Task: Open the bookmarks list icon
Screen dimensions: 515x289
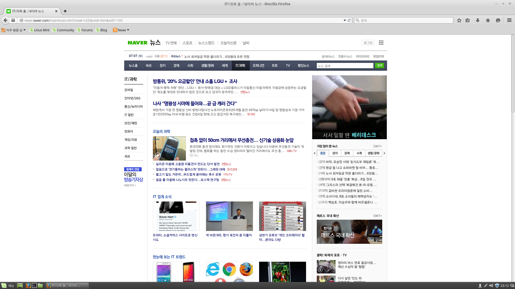Action: [468, 20]
